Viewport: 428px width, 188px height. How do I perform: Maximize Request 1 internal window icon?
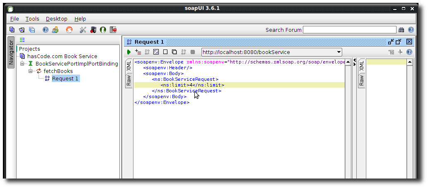pyautogui.click(x=399, y=42)
